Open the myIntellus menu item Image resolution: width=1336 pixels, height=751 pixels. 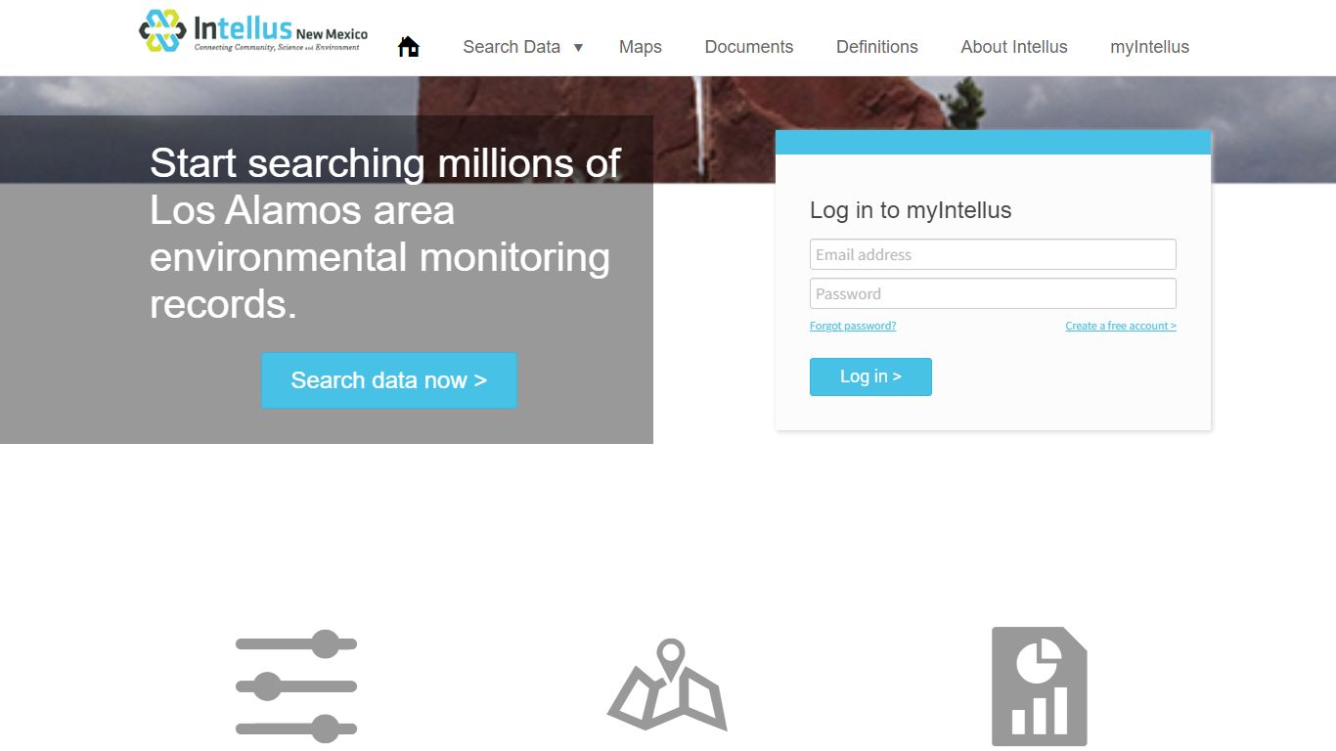pos(1150,47)
